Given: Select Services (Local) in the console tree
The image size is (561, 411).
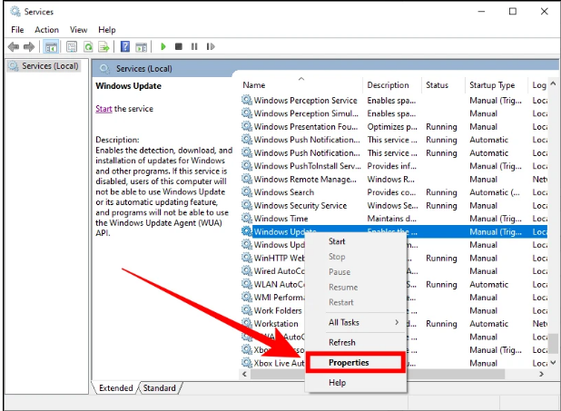Looking at the screenshot, I should tap(44, 66).
